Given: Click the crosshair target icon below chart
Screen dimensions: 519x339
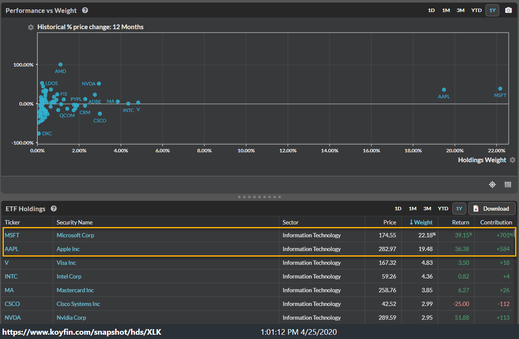Looking at the screenshot, I should 492,185.
